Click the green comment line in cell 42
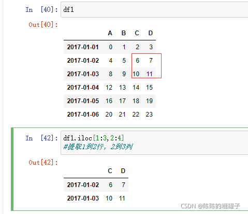 point(98,147)
